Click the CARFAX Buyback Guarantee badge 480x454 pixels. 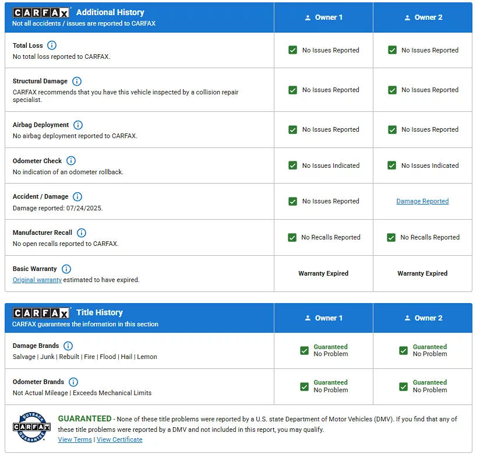(28, 427)
